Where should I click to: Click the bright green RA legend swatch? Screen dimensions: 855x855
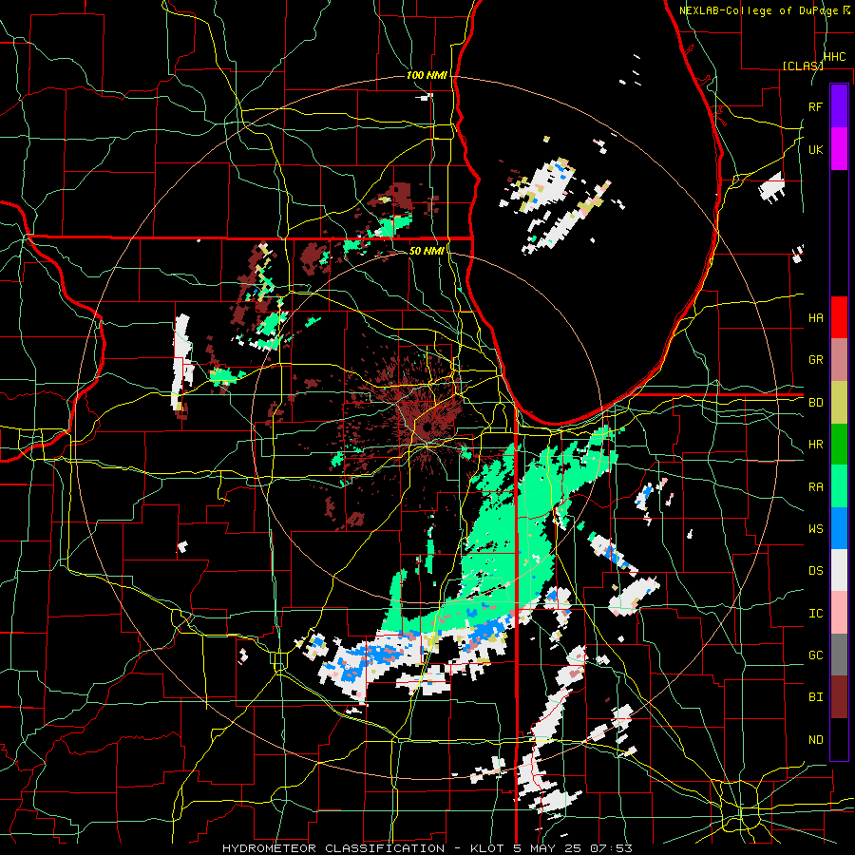[x=839, y=486]
